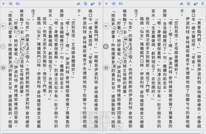206x134 pixels.
Task: Search the book text in right pane
Action: tap(121, 4)
